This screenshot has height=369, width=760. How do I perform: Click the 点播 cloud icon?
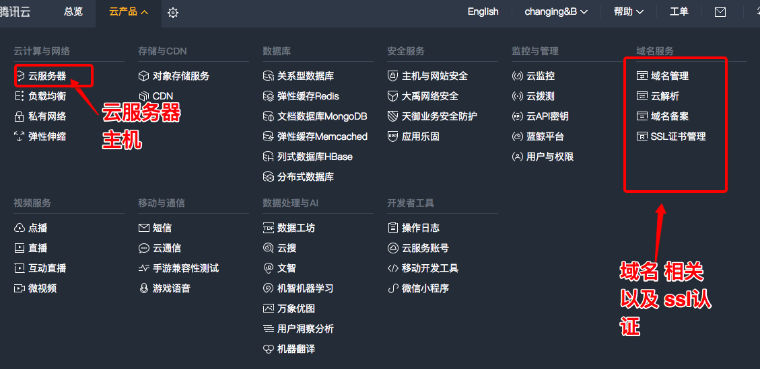tap(20, 228)
